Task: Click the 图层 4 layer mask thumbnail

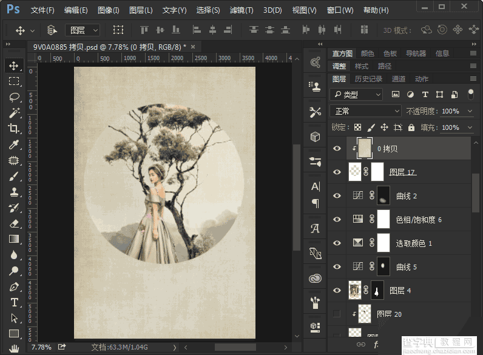Action: click(377, 290)
